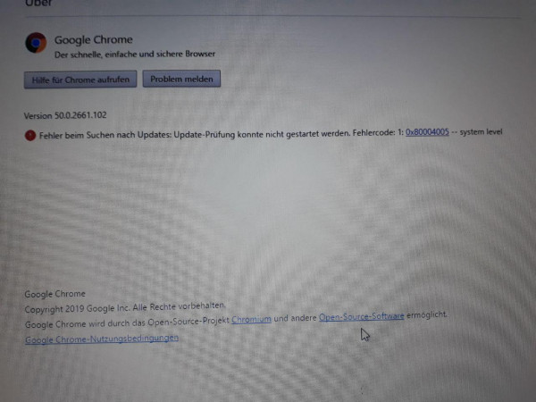Click the '-- system level' text
This screenshot has width=536, height=402.
click(x=477, y=131)
